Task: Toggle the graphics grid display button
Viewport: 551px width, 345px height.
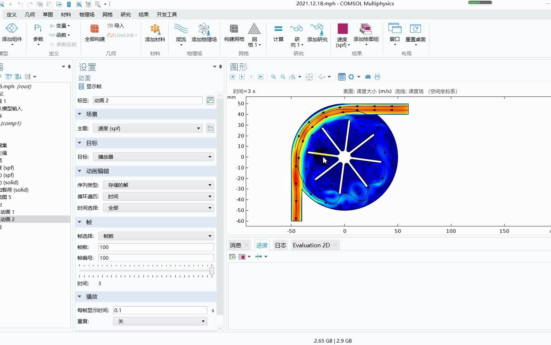Action: coord(342,77)
